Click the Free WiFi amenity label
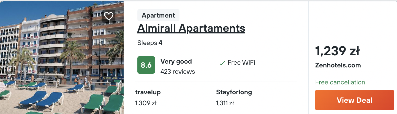Image resolution: width=397 pixels, height=114 pixels. (241, 63)
